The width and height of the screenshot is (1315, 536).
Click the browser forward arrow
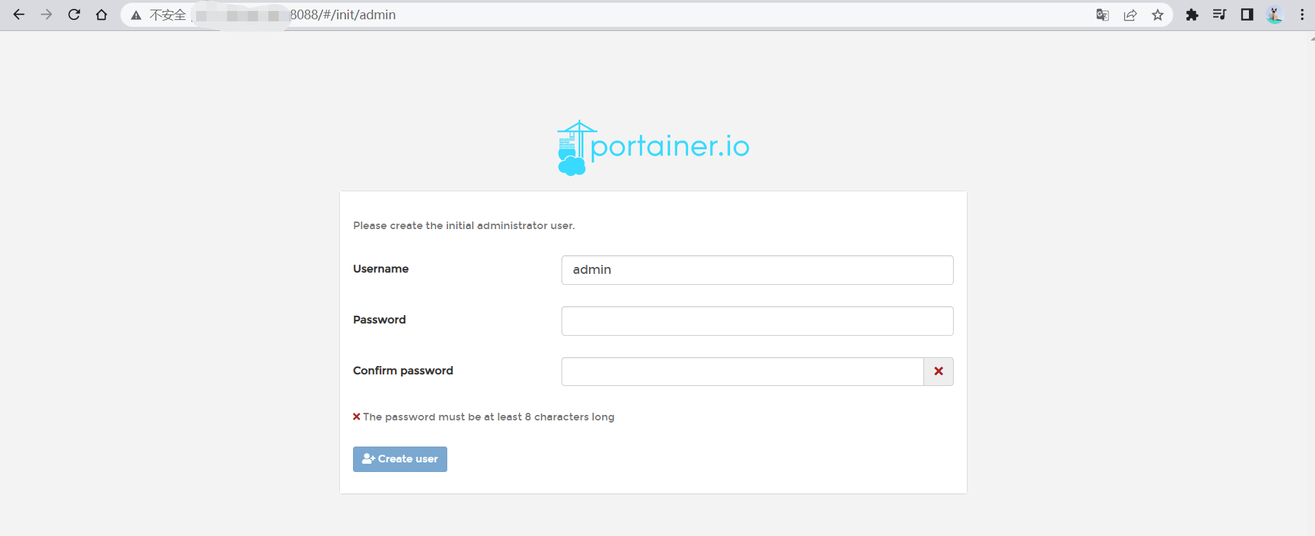tap(46, 14)
